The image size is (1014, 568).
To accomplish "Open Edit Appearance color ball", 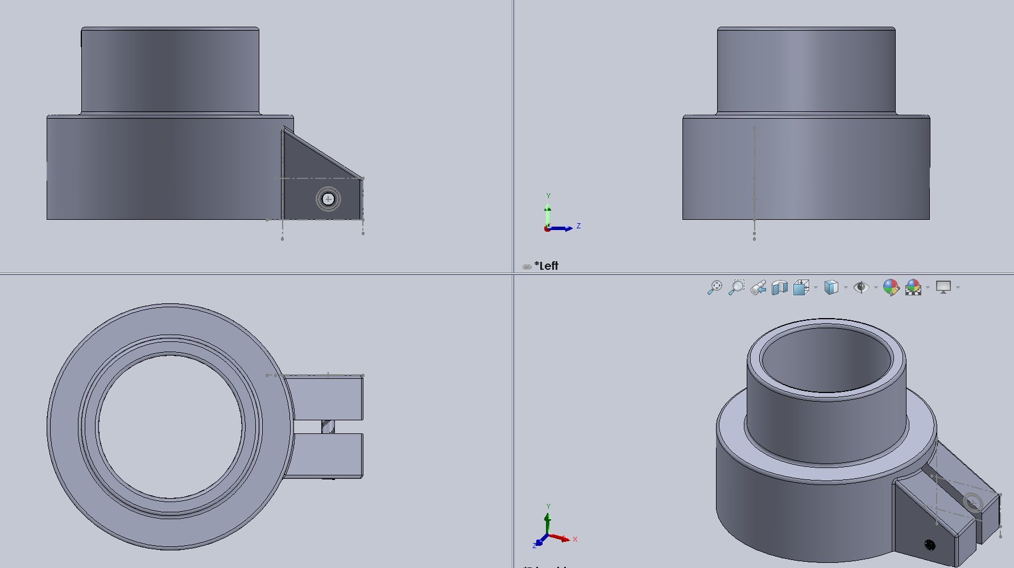I will pos(891,287).
